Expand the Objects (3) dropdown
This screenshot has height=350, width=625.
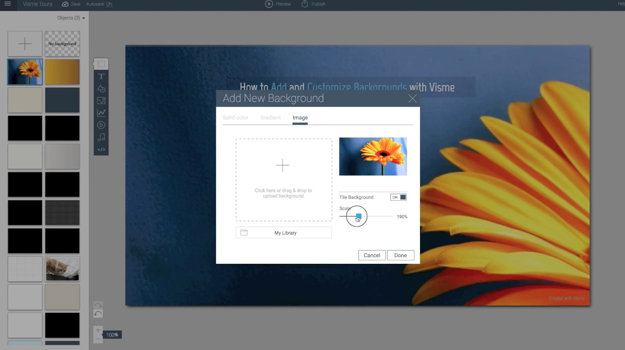pyautogui.click(x=71, y=18)
